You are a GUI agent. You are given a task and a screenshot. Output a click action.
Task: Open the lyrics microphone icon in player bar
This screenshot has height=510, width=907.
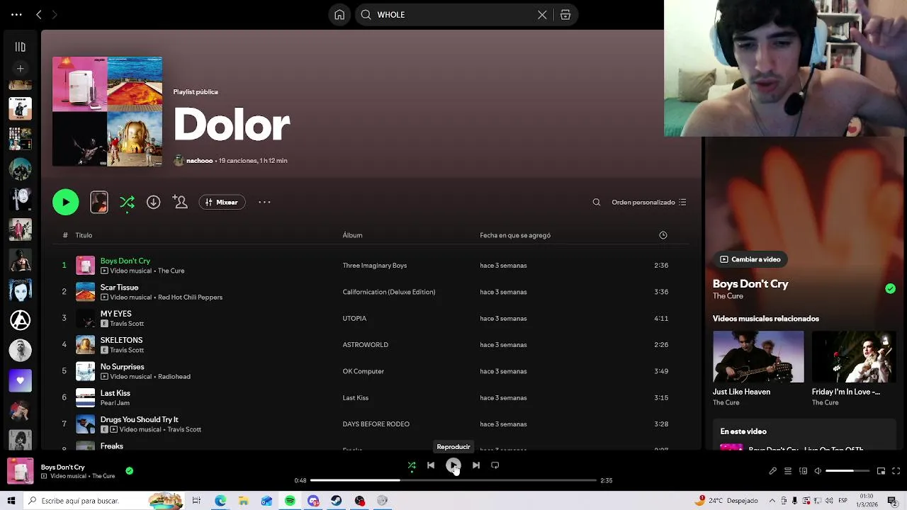773,471
